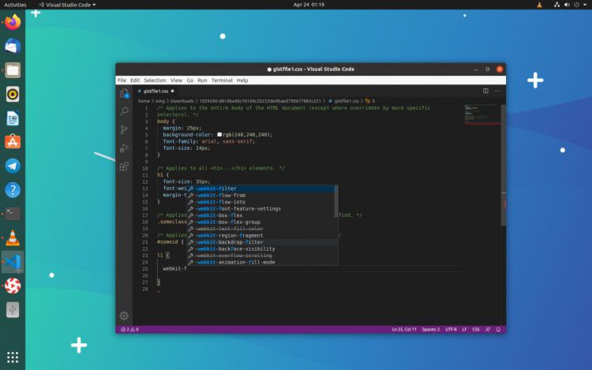
Task: Open the network icon in system tray
Action: (557, 5)
